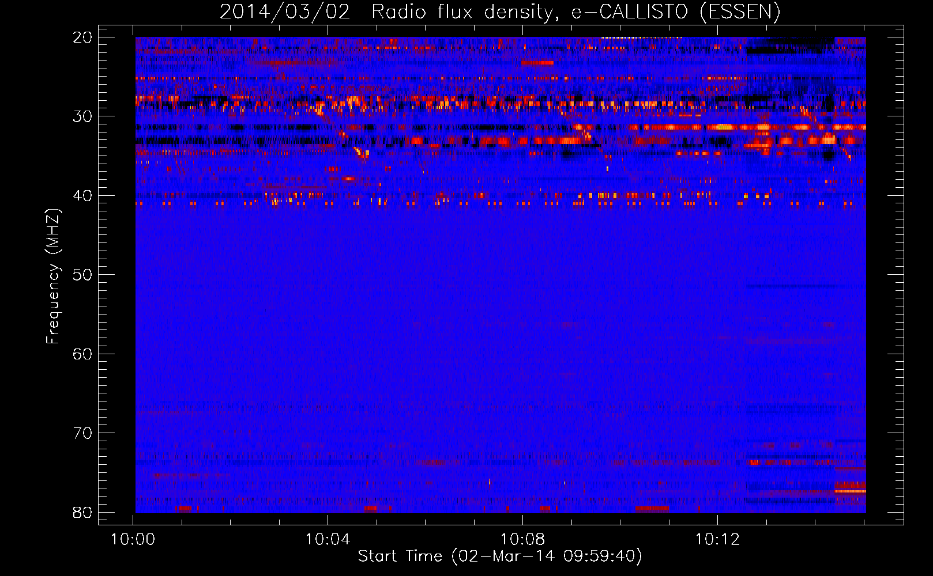Click the date 2014/03/02 in the title
Screen dimensions: 933x576
coord(285,12)
